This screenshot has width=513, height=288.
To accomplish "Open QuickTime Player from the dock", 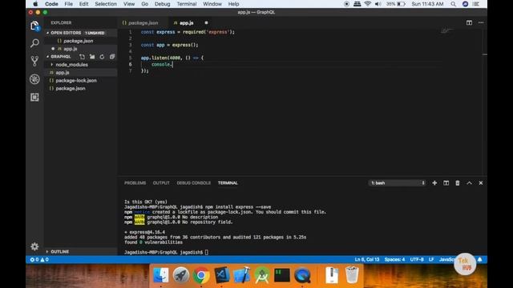I will pyautogui.click(x=302, y=275).
